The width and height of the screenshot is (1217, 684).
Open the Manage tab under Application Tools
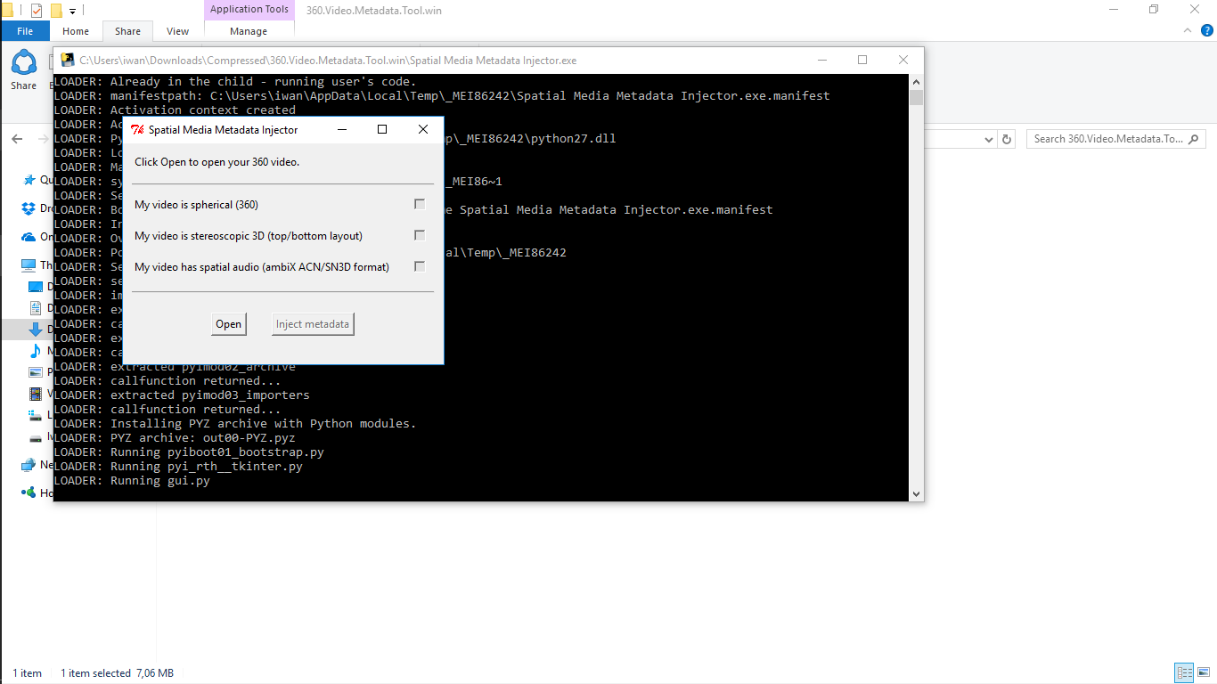[249, 30]
